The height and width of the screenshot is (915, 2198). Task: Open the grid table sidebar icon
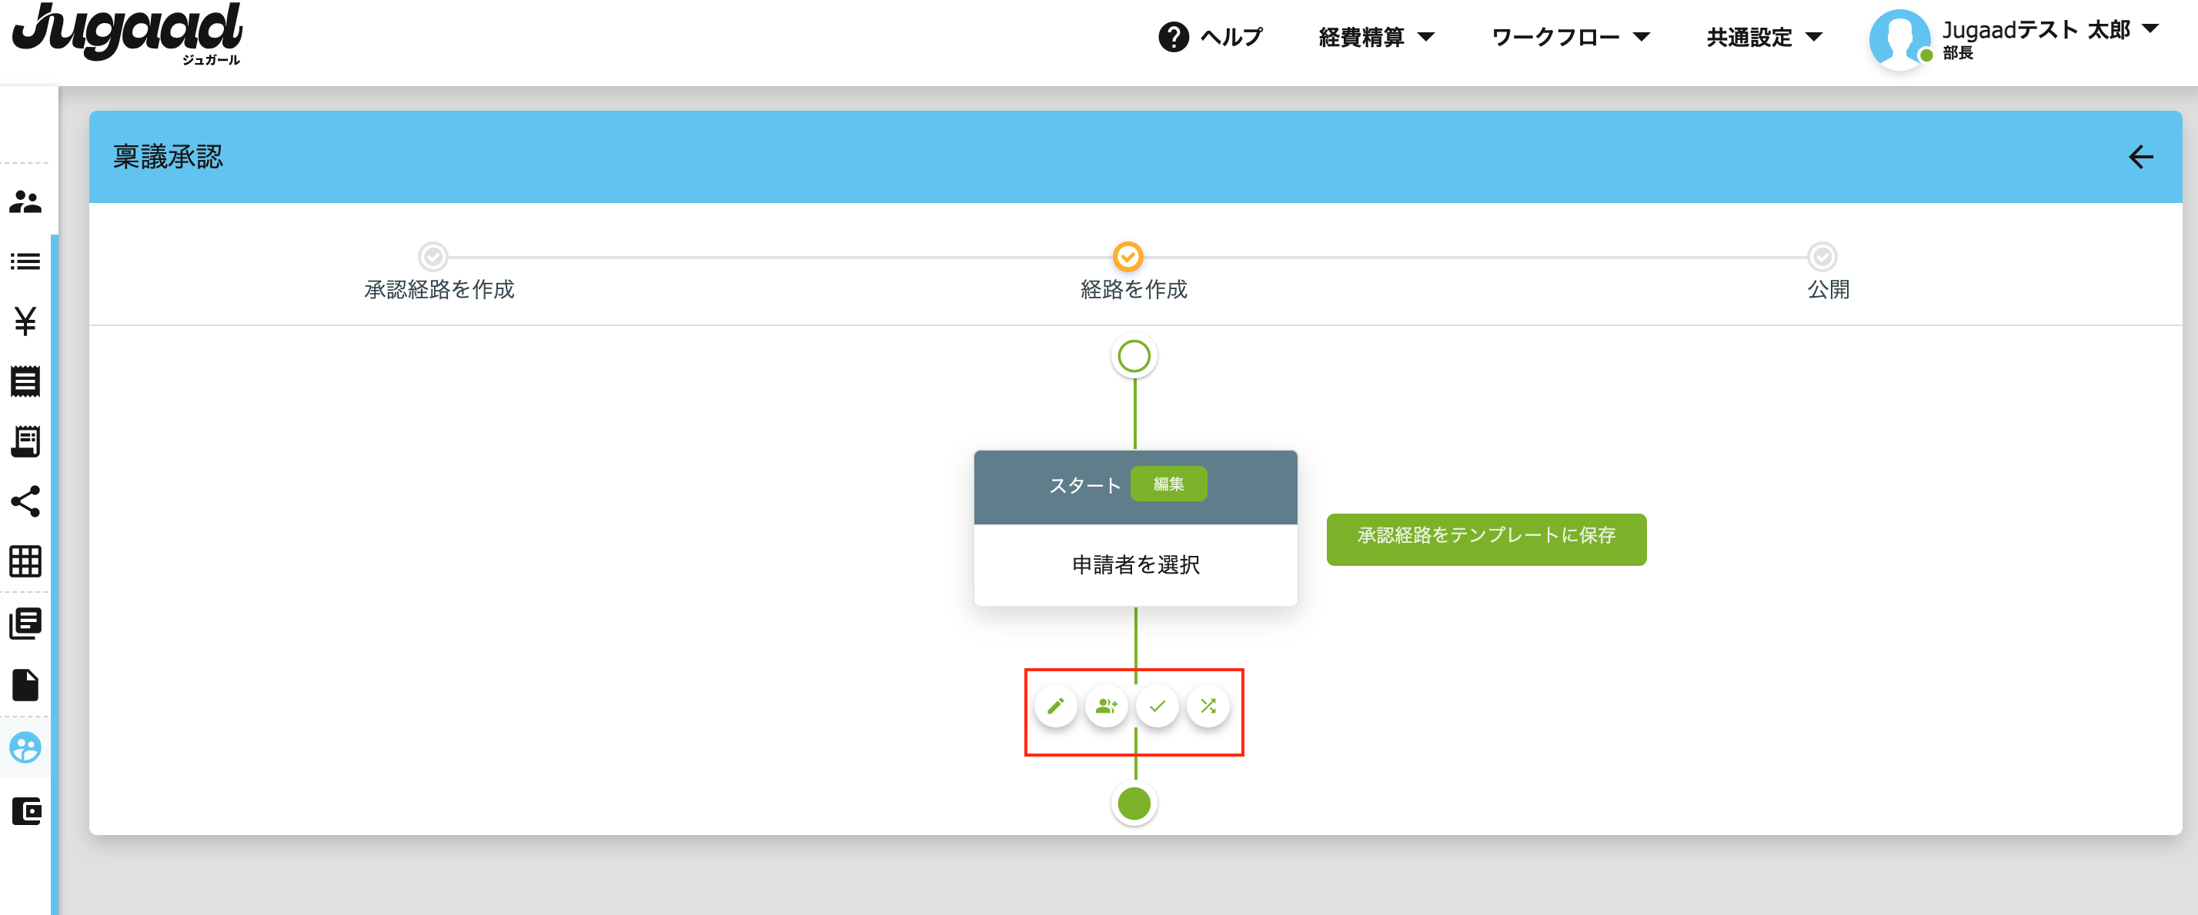click(25, 561)
